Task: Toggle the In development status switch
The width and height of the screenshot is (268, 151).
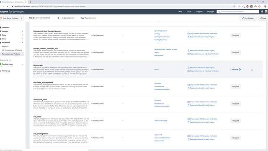Action: (59, 18)
